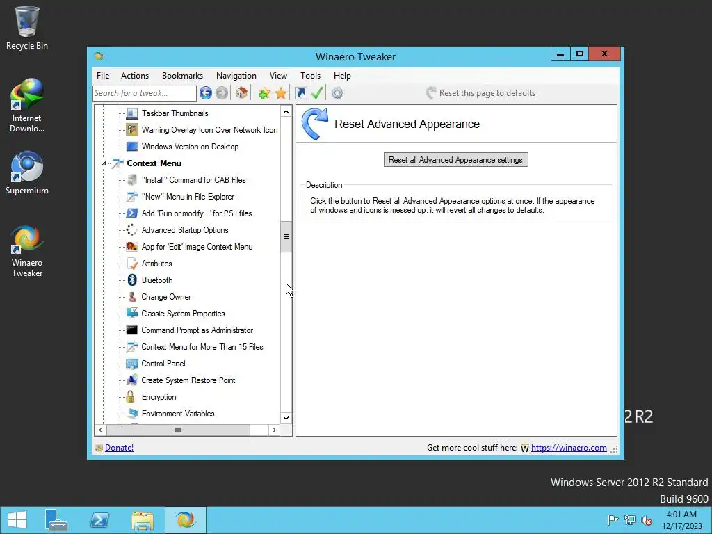Click the Bluetooth icon in tree
Screen dimensions: 712x534
[132, 280]
